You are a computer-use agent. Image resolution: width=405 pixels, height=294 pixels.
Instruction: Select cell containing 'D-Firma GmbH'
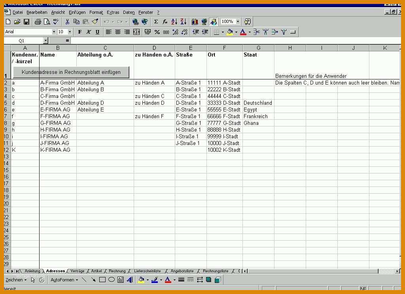[58, 103]
